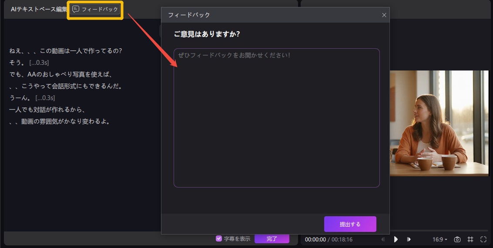Submit feedback with the 提出する button

coord(350,224)
